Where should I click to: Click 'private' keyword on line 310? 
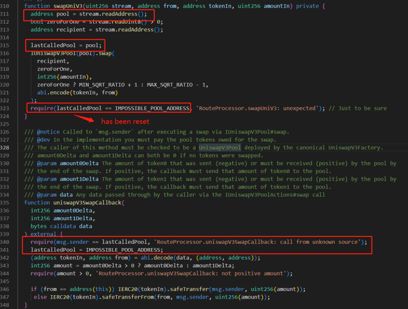(x=307, y=6)
